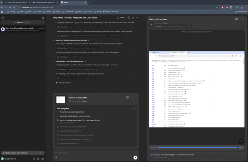Favorite this task with the star icon
Screen dimensions: 248x162
pos(133,17)
